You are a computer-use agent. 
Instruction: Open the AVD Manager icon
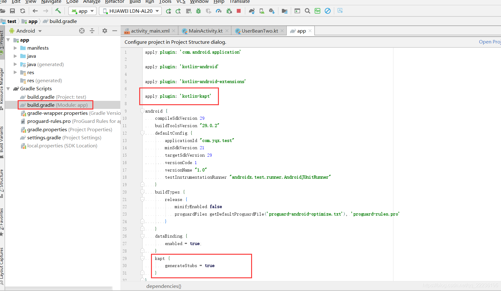click(262, 11)
